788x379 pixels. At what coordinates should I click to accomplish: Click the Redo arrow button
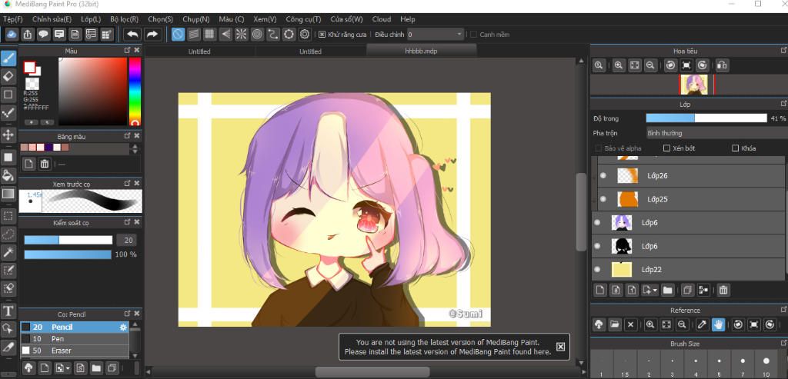(152, 34)
